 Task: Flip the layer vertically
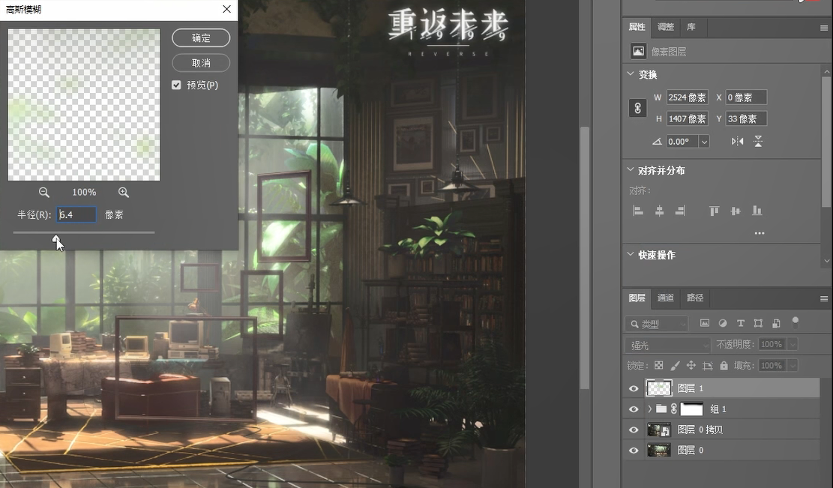click(758, 141)
